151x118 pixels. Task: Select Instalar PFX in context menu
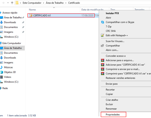click(112, 13)
